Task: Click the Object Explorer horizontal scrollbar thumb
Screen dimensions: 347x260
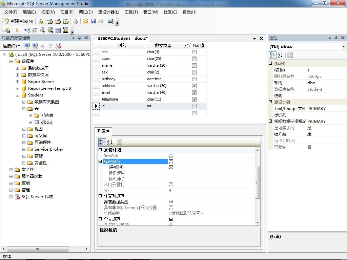Action: click(x=37, y=249)
